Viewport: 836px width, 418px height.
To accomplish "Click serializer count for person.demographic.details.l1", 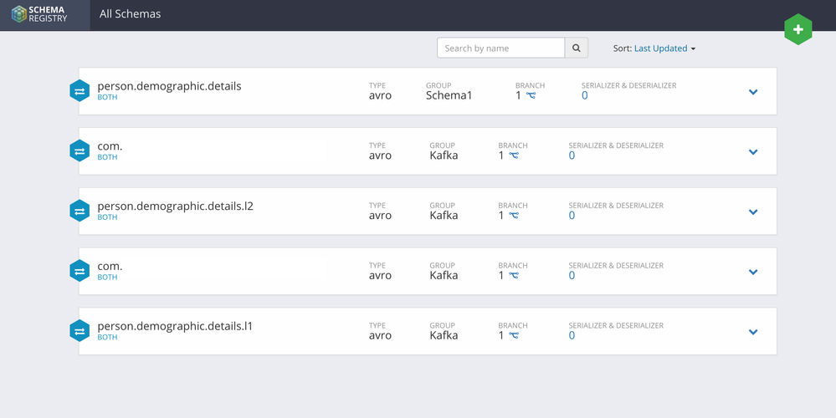I will click(x=572, y=336).
